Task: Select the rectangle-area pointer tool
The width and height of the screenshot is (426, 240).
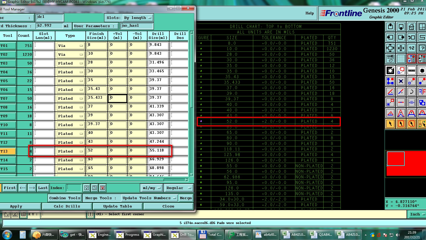Action: 401,124
